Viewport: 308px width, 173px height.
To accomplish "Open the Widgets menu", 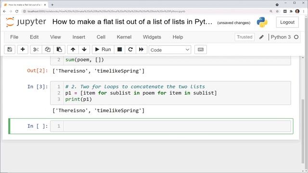I will [152, 37].
